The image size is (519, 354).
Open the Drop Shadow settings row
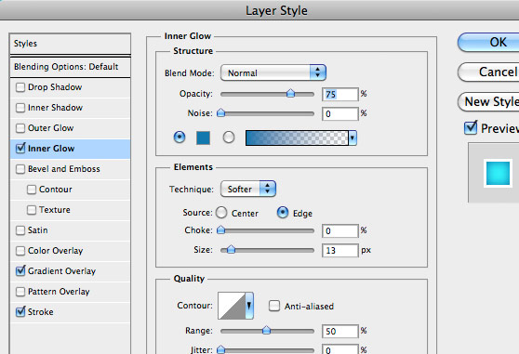(x=70, y=87)
